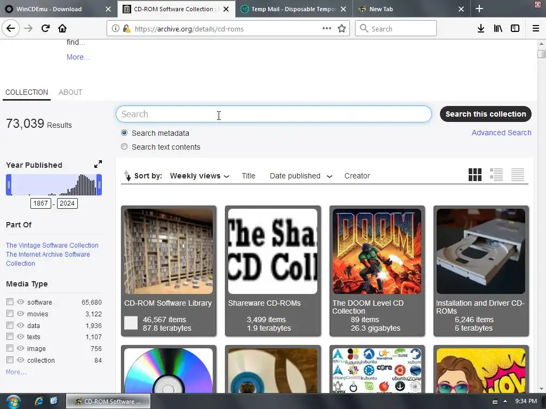Open the Library bookshelf icon

point(498,29)
